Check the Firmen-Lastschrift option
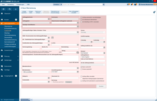This screenshot has height=101, width=157. click(x=81, y=69)
